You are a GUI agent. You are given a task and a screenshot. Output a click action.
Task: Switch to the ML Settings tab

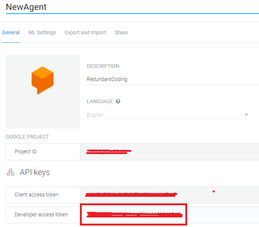coord(42,32)
